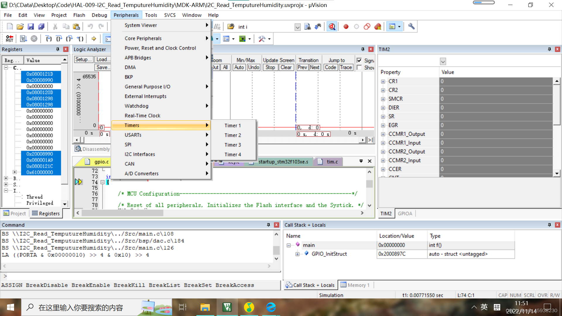Click the Start/Stop Debug Session icon
This screenshot has width=562, height=316.
click(332, 27)
